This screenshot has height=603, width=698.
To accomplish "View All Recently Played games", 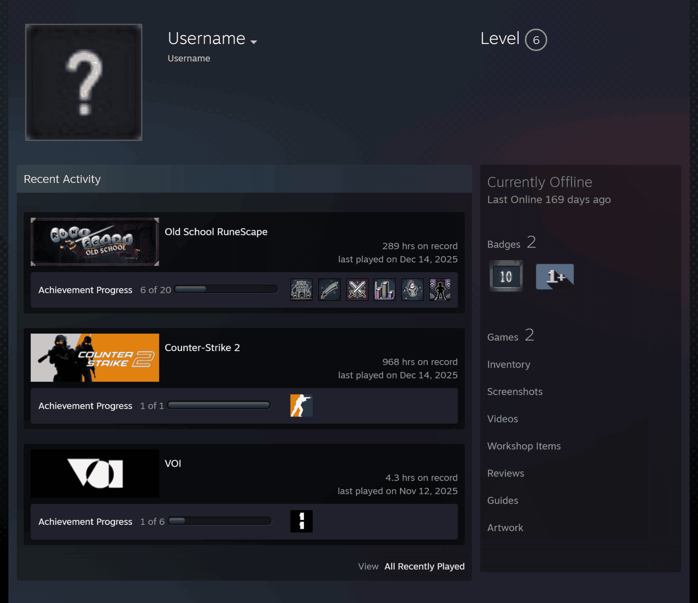I will [425, 566].
